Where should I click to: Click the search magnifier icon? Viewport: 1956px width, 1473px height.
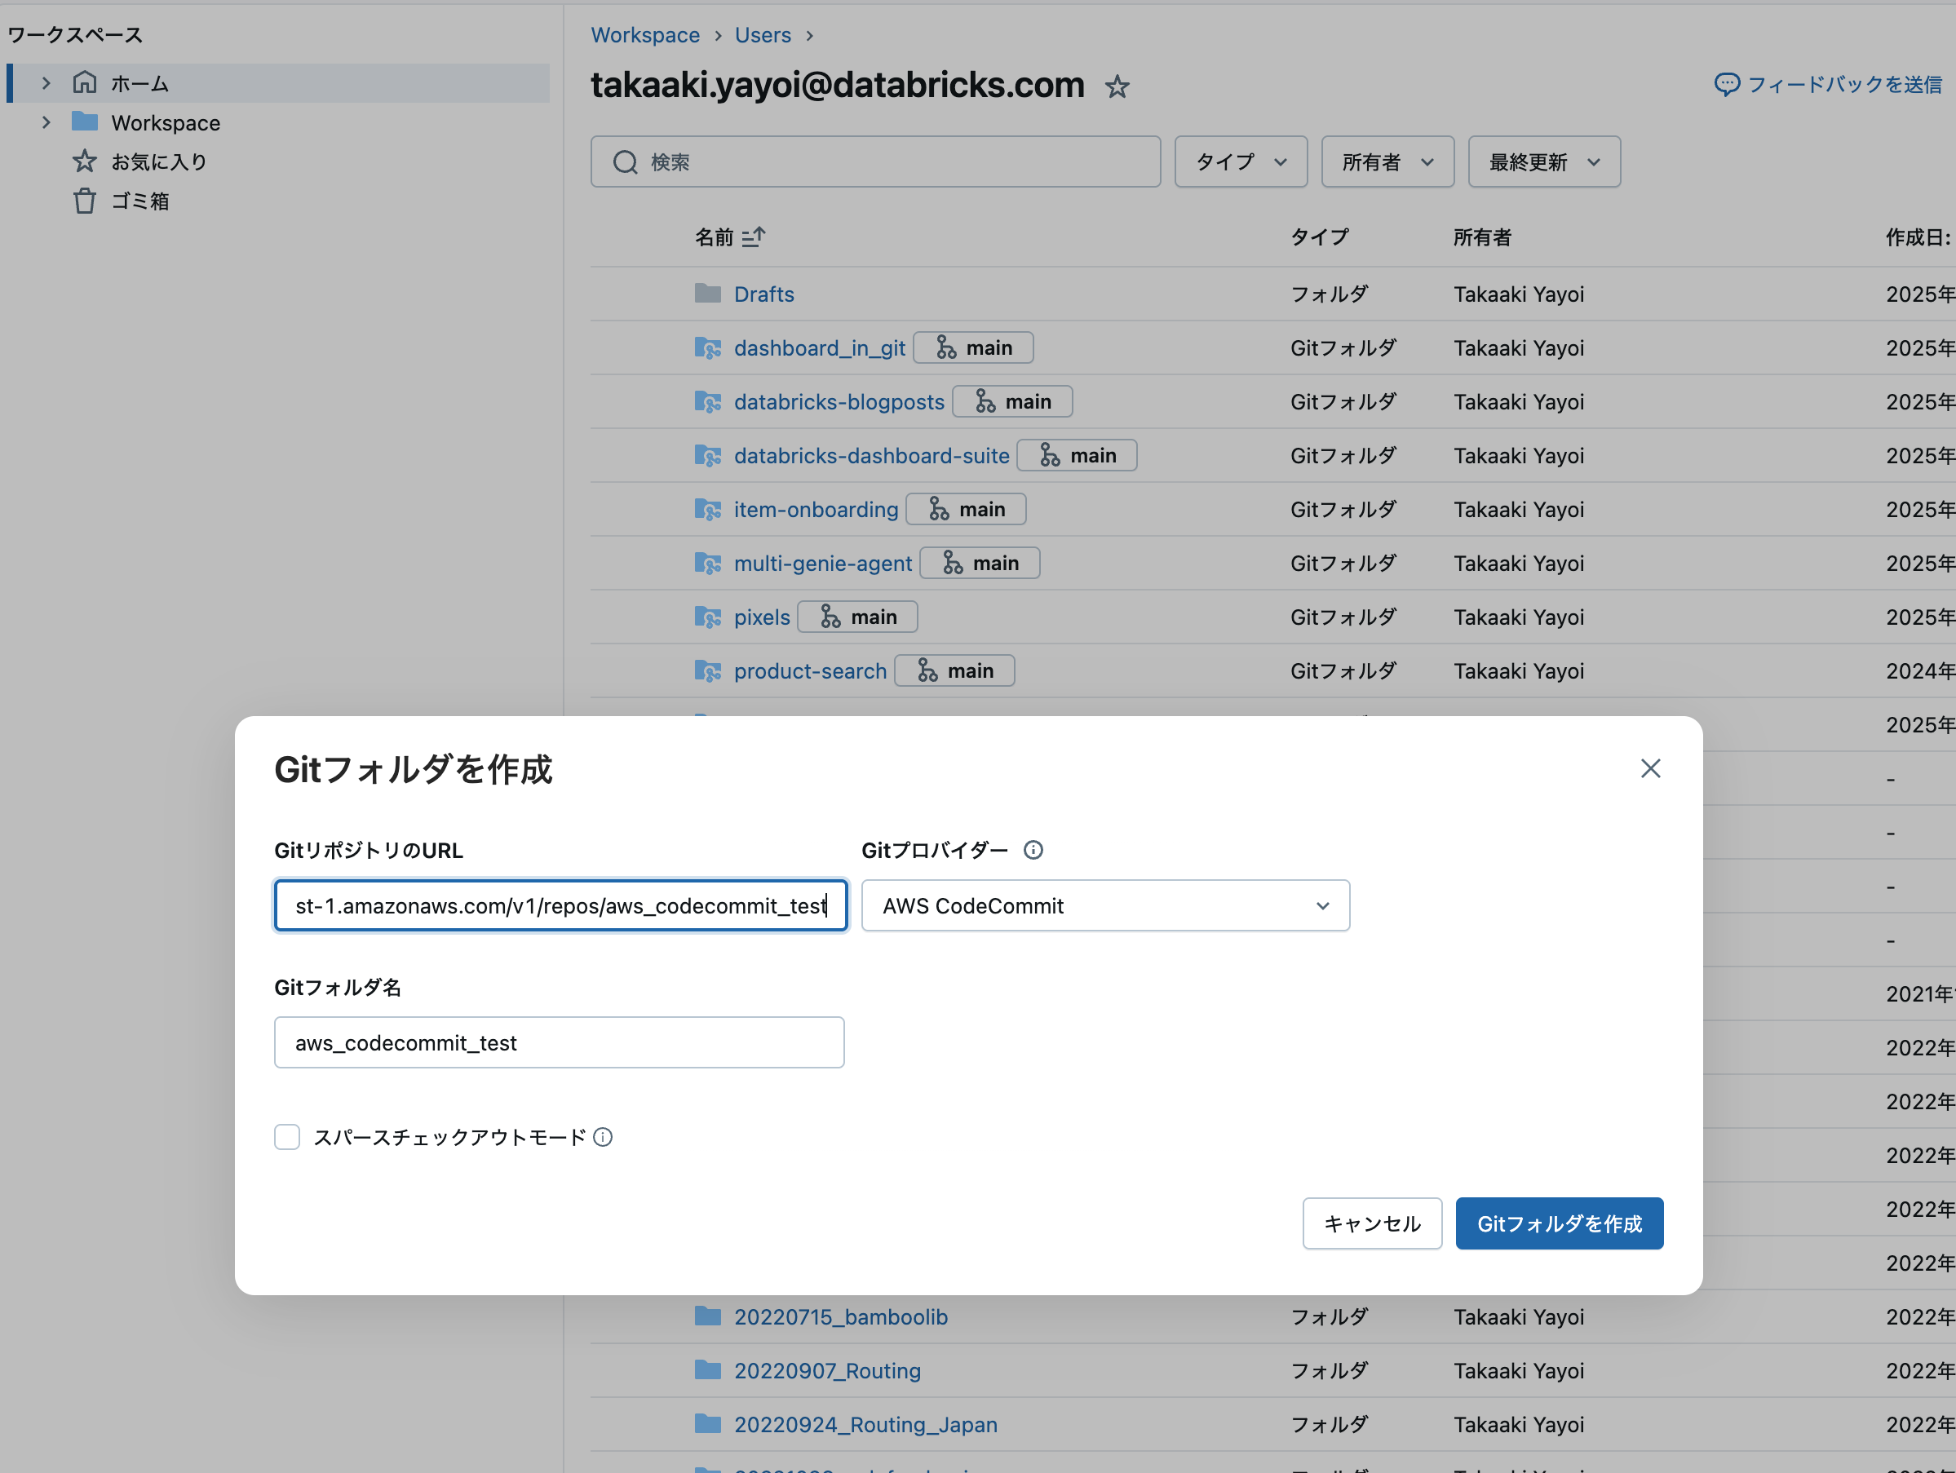click(625, 161)
